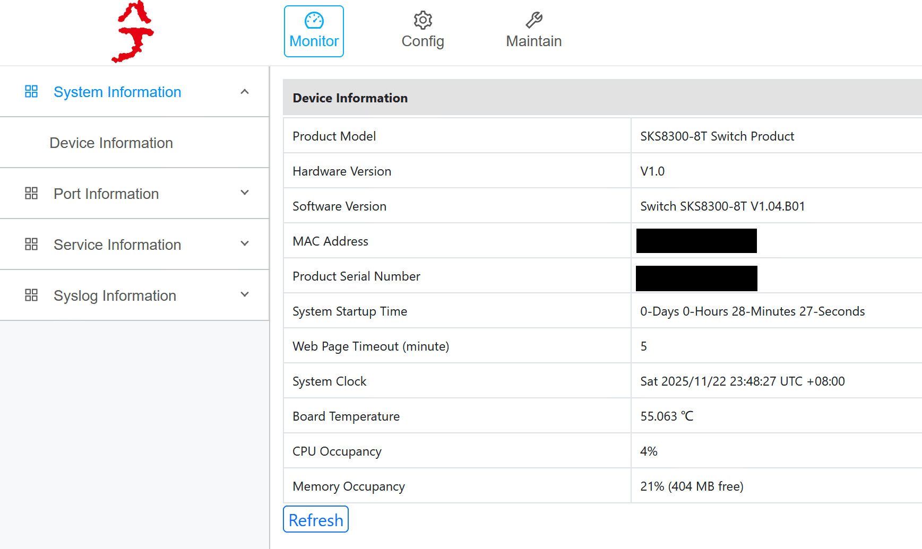Expand the Port Information chevron
The width and height of the screenshot is (922, 549).
(x=245, y=193)
